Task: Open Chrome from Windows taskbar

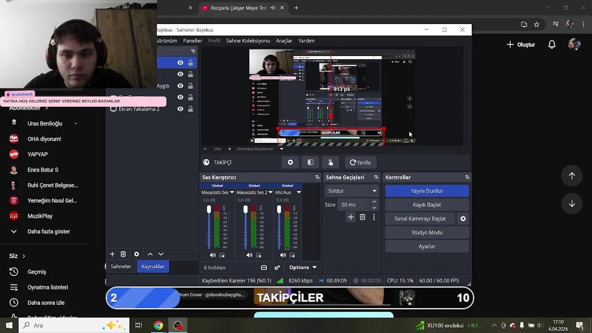Action: [x=158, y=326]
